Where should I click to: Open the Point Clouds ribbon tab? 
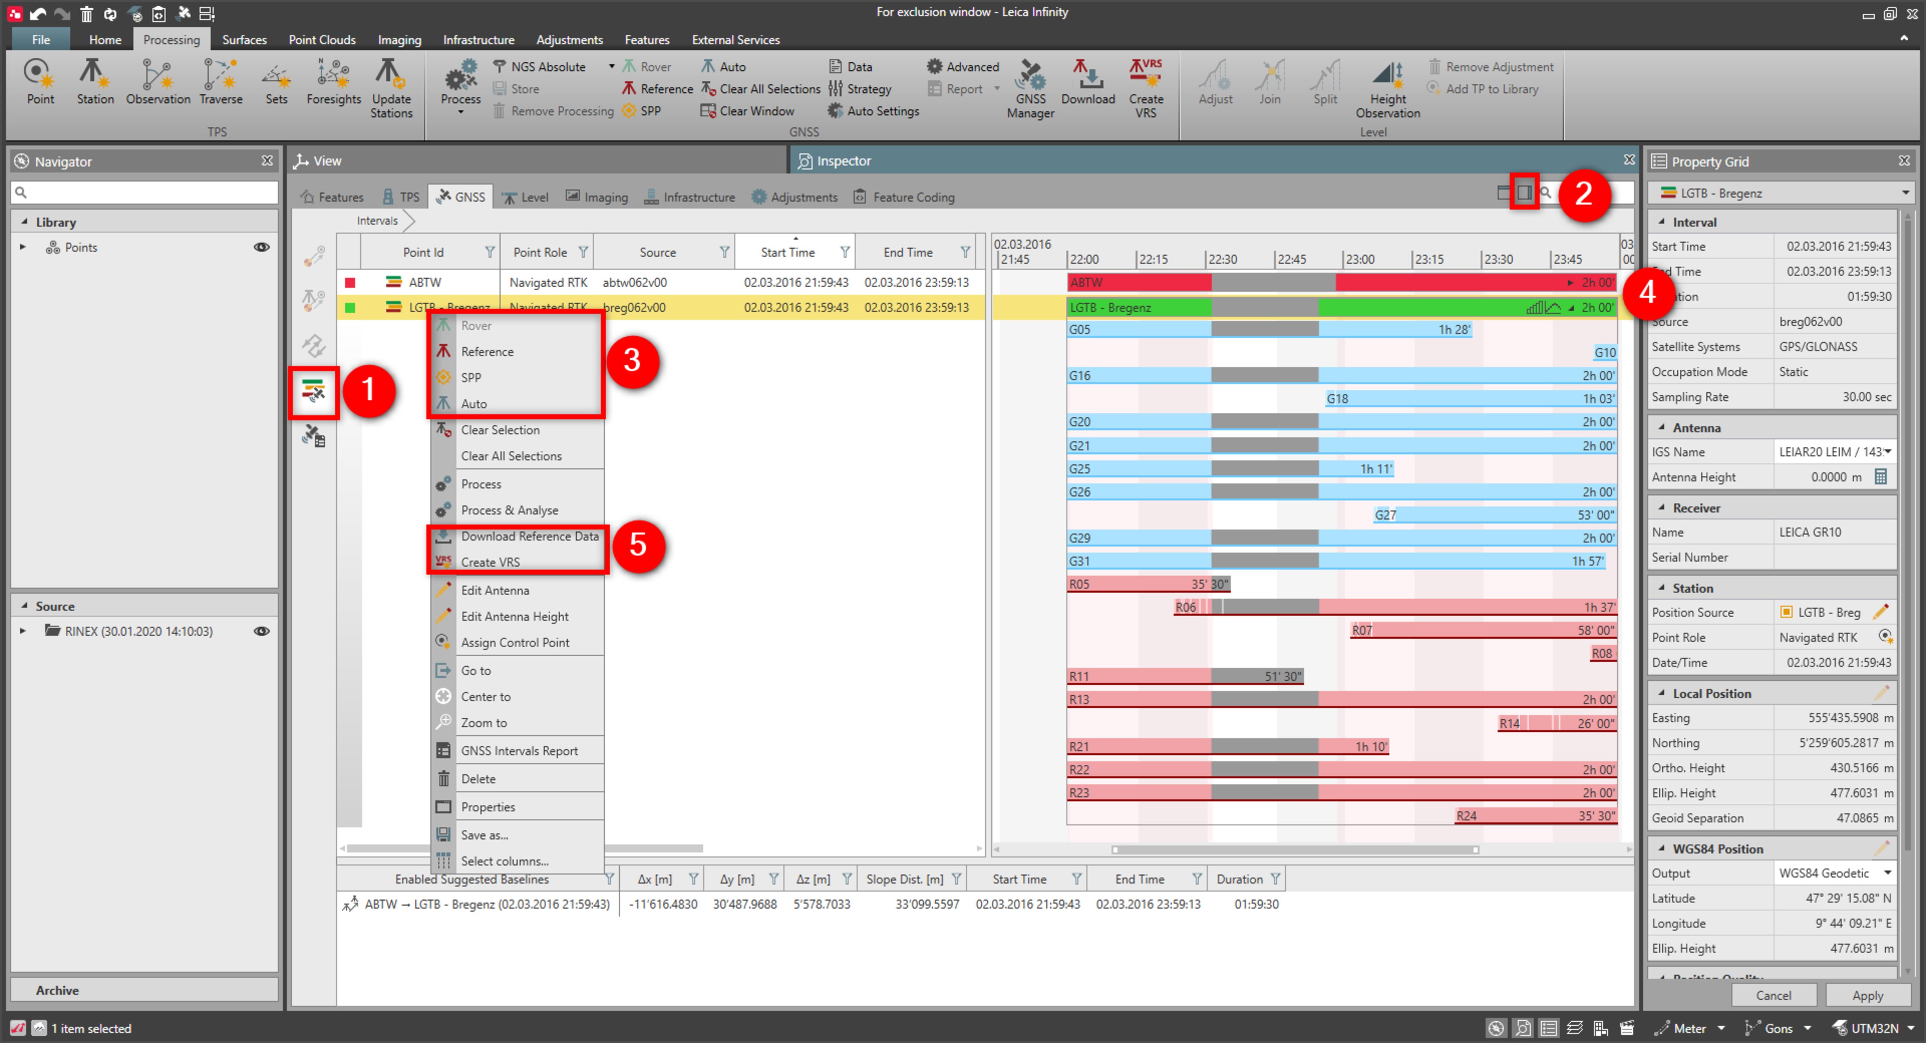click(322, 39)
